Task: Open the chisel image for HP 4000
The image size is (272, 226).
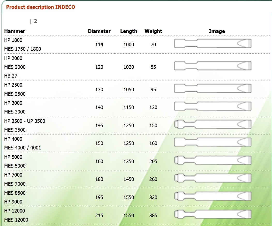Action: point(213,142)
